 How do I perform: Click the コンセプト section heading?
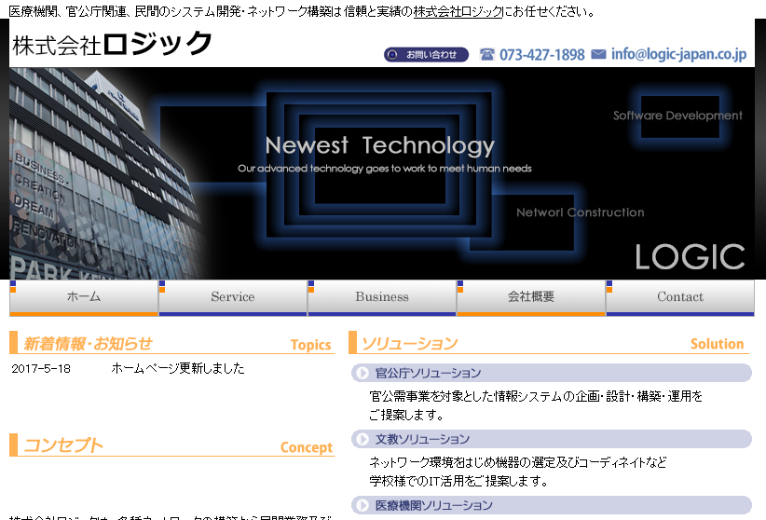coord(62,445)
